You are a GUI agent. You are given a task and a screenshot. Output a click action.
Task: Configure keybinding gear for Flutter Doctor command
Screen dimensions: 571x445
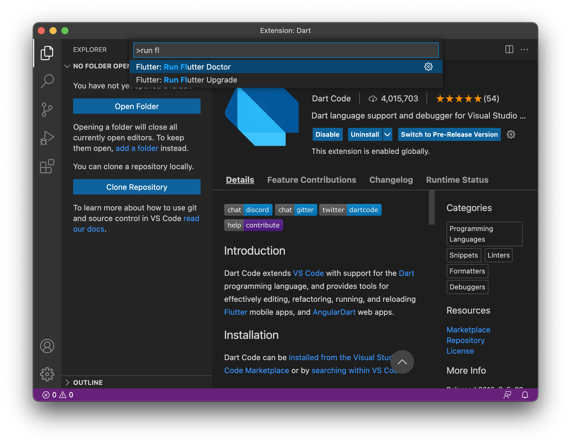pyautogui.click(x=428, y=67)
